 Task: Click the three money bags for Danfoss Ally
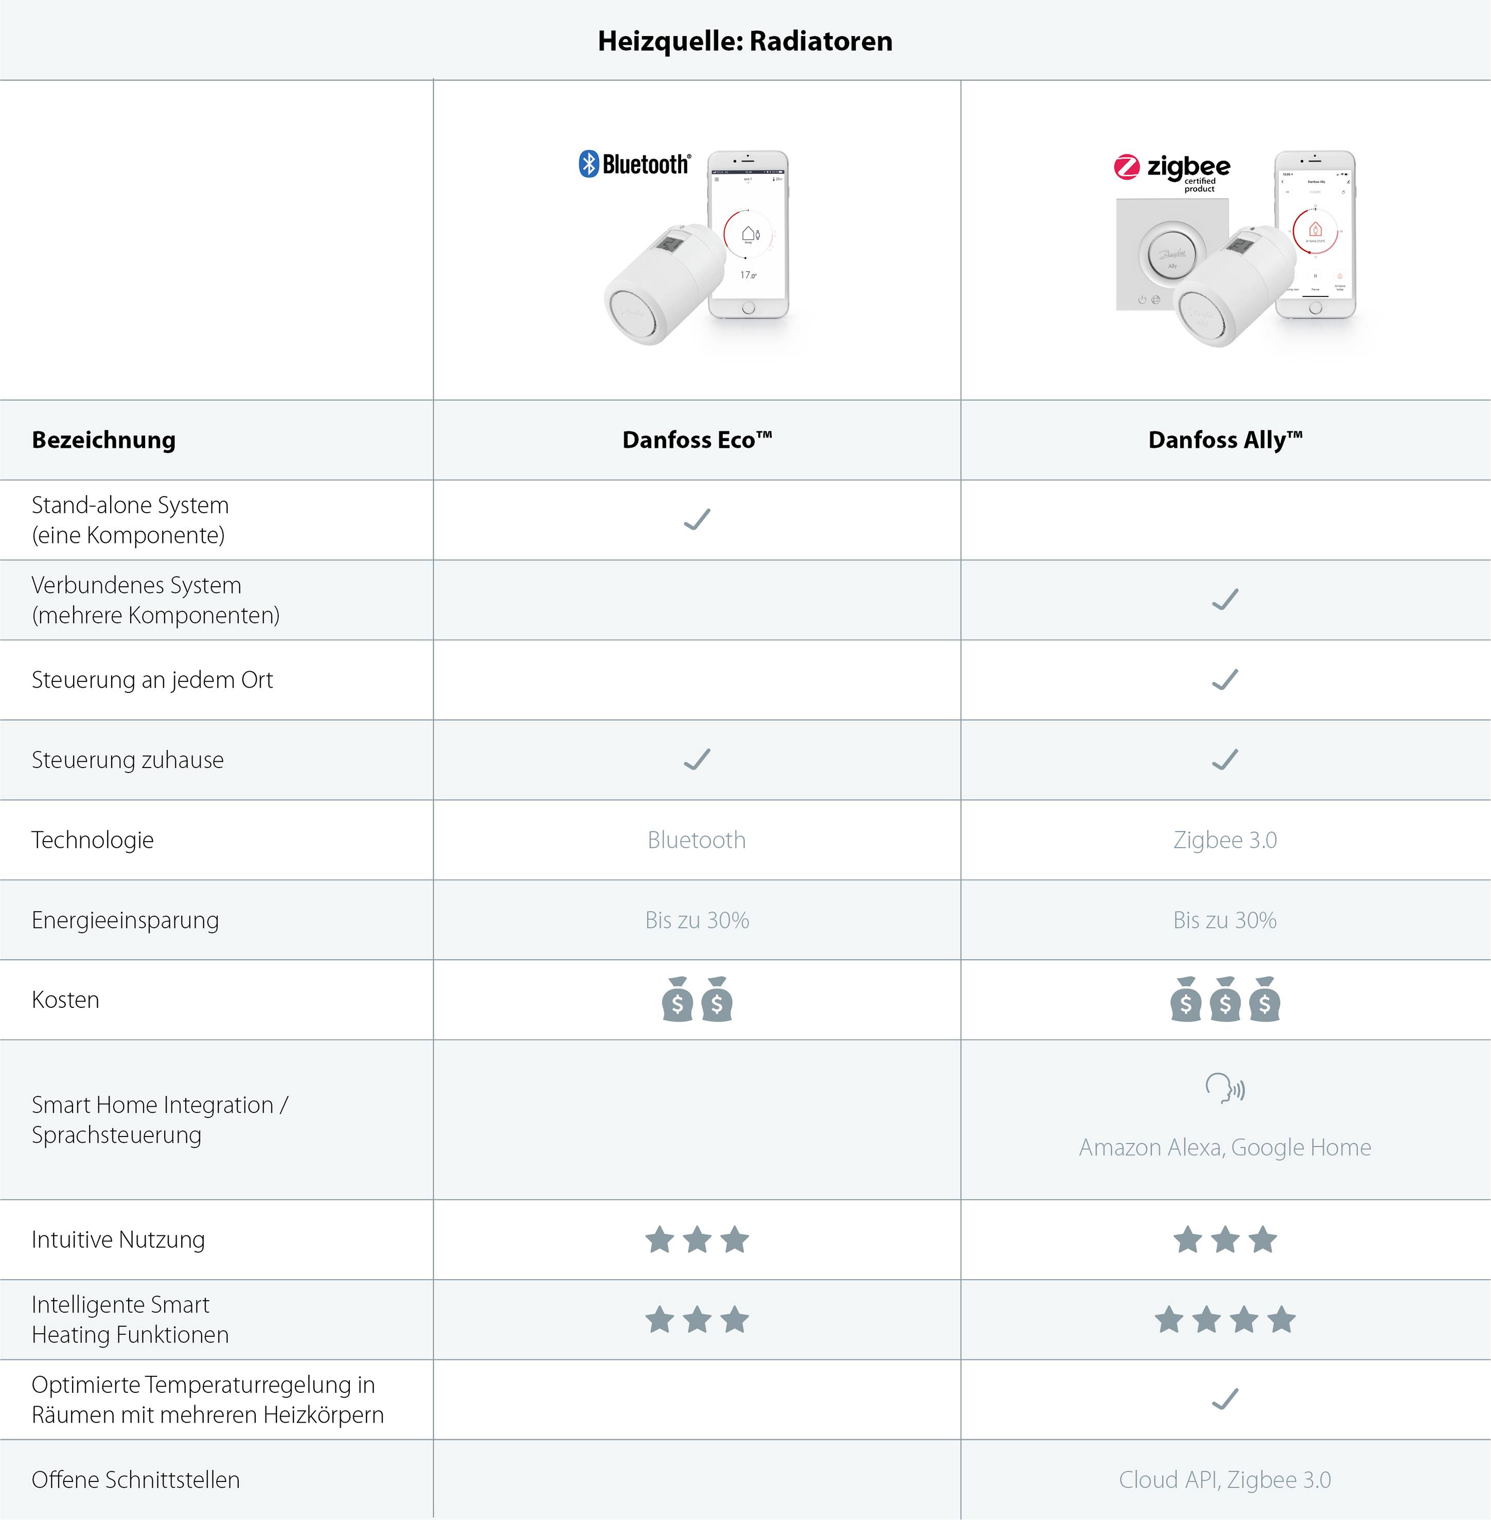tap(1224, 1000)
